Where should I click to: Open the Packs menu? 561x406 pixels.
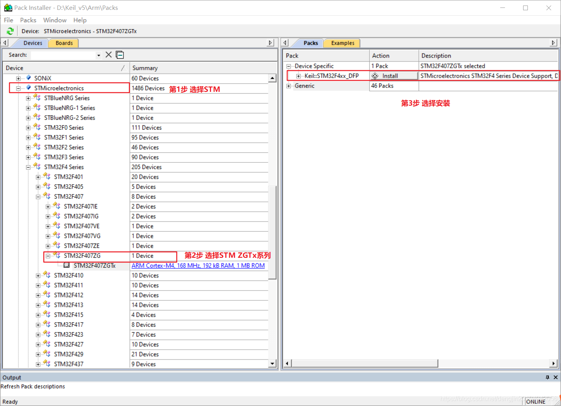pos(28,20)
